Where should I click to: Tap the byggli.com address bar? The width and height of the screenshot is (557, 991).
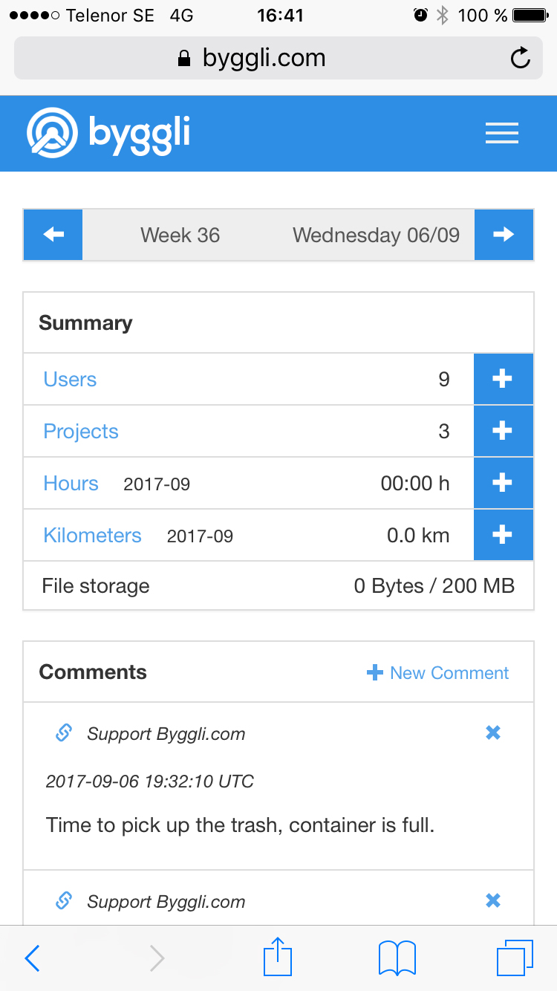point(264,58)
